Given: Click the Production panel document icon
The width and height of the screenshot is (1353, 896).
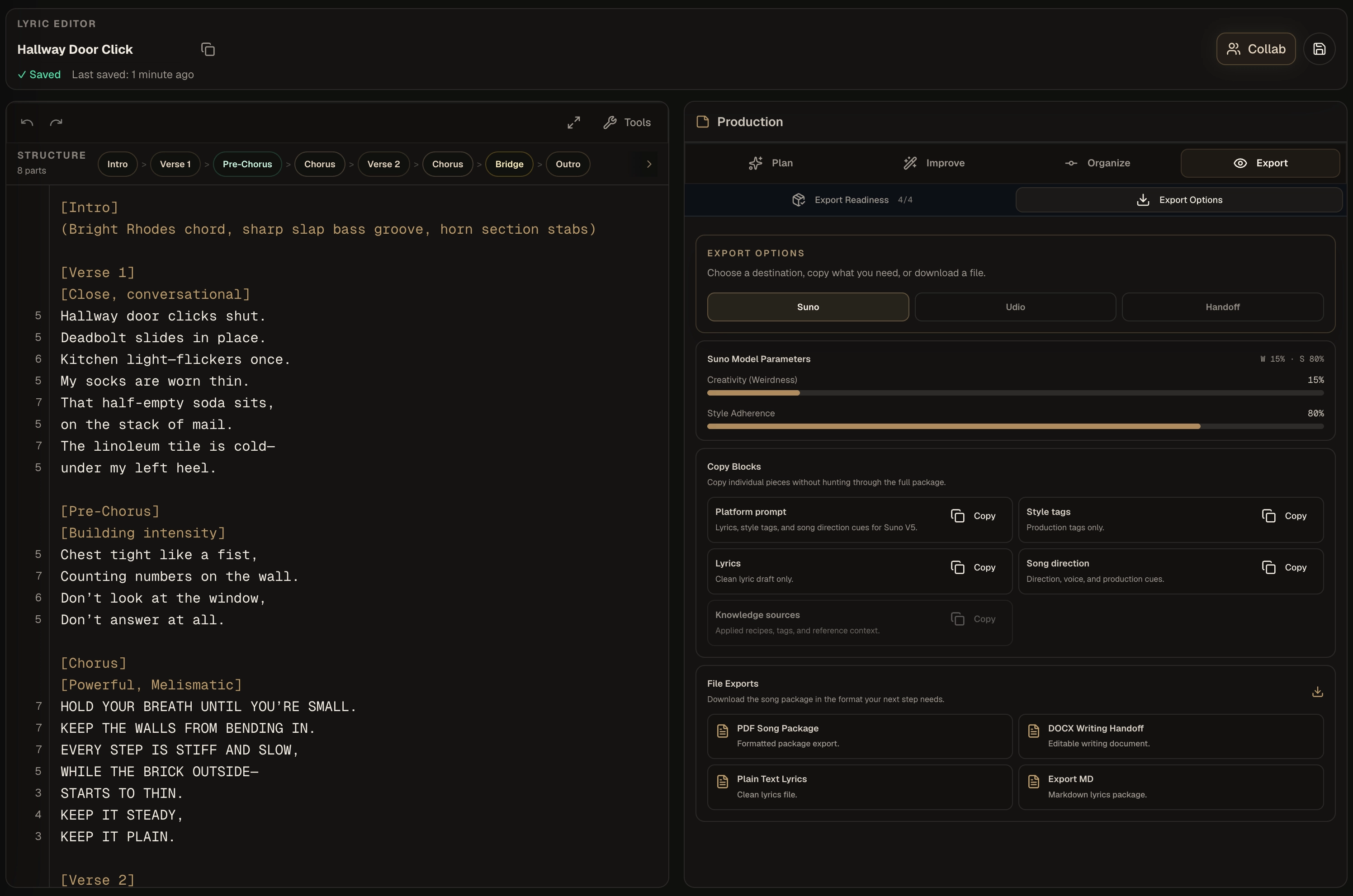Looking at the screenshot, I should (703, 122).
